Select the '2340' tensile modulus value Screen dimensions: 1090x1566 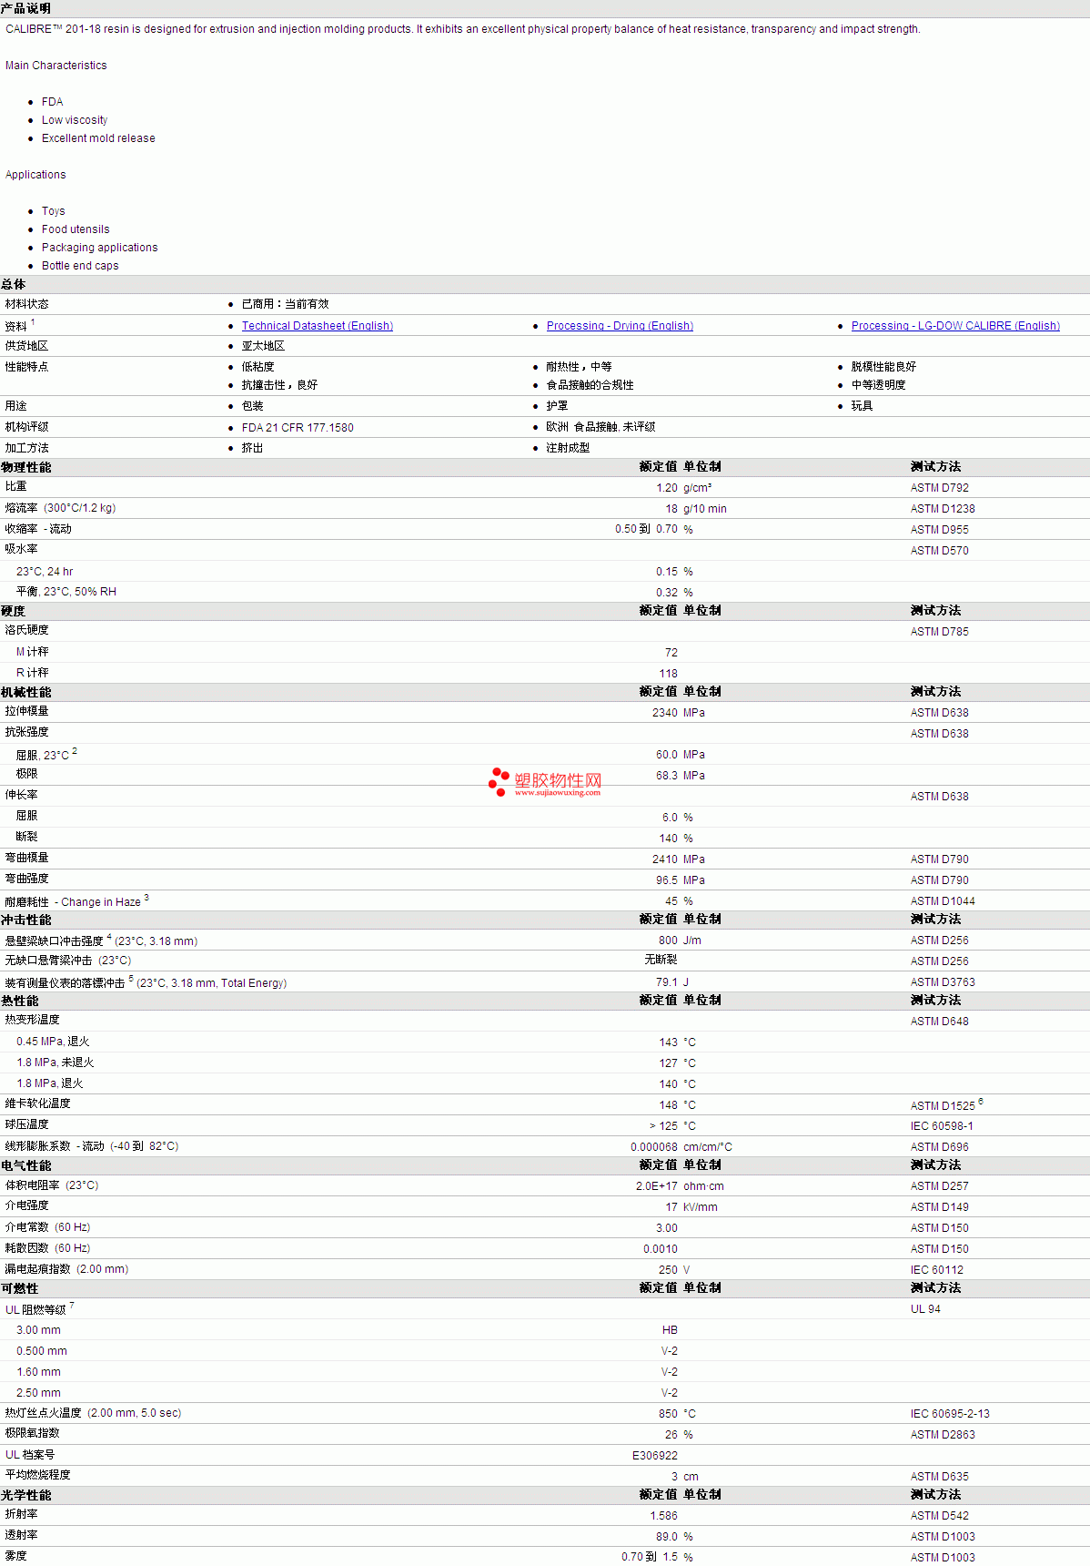pos(665,713)
